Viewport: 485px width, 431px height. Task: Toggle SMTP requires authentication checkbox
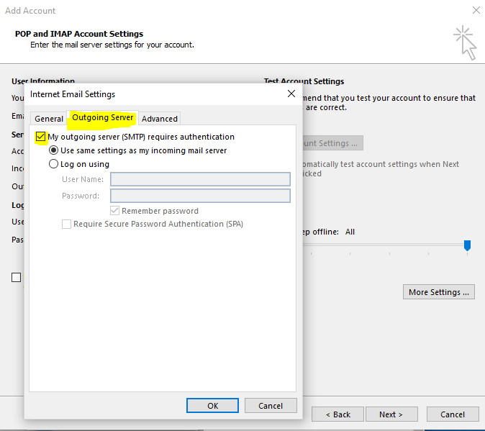click(40, 137)
